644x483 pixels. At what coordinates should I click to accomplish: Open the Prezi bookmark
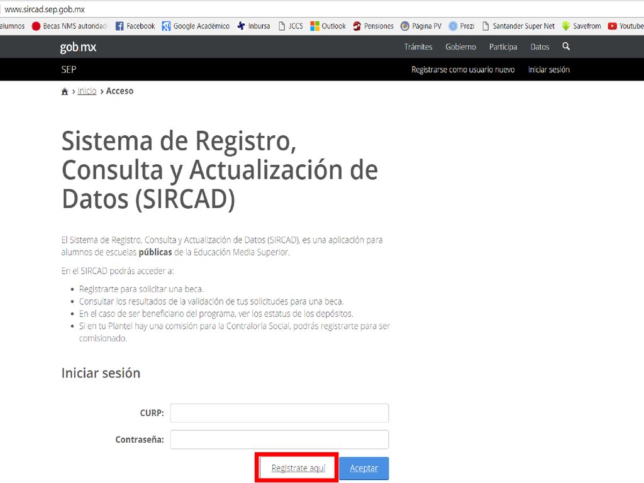462,26
